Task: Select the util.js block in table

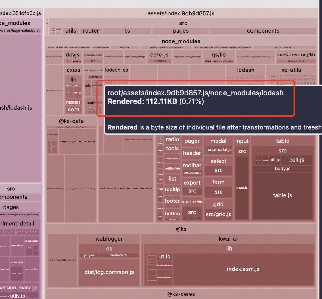Action: tap(275, 160)
